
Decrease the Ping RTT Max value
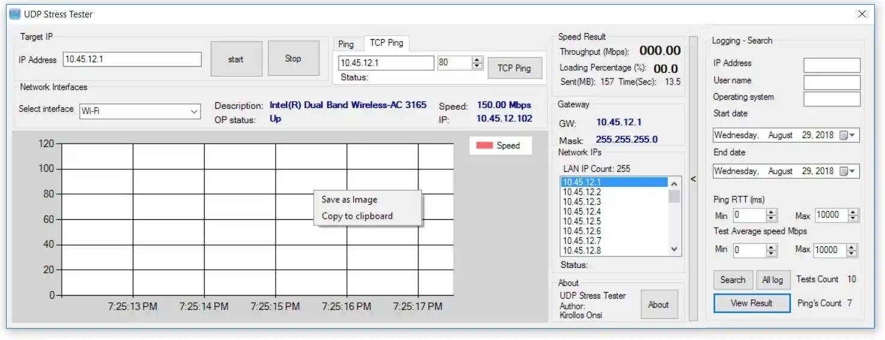pyautogui.click(x=853, y=219)
